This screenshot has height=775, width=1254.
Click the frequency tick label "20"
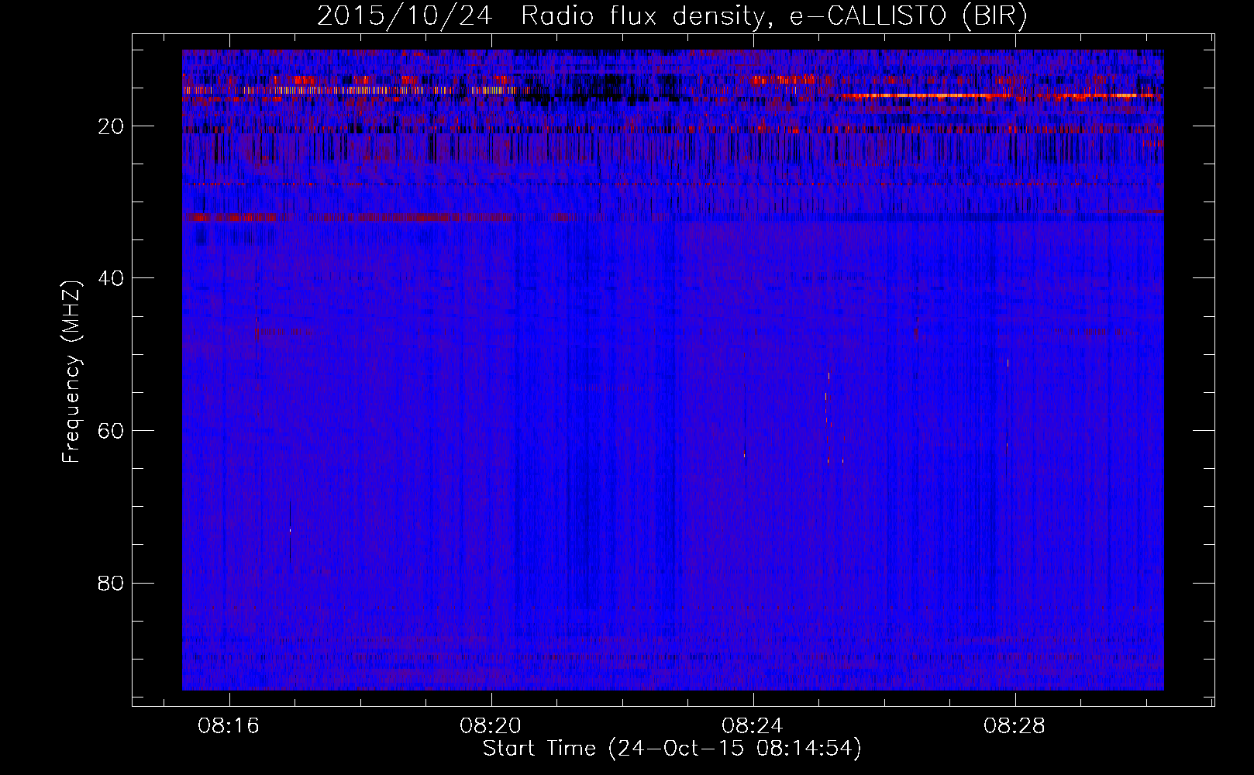click(x=111, y=126)
